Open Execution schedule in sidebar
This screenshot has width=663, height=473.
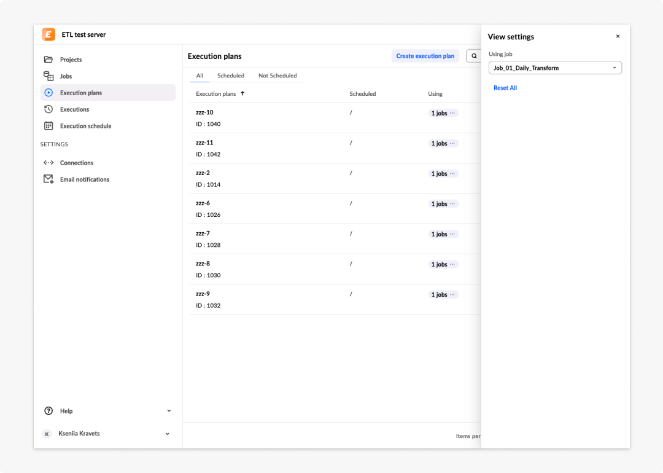108,126
